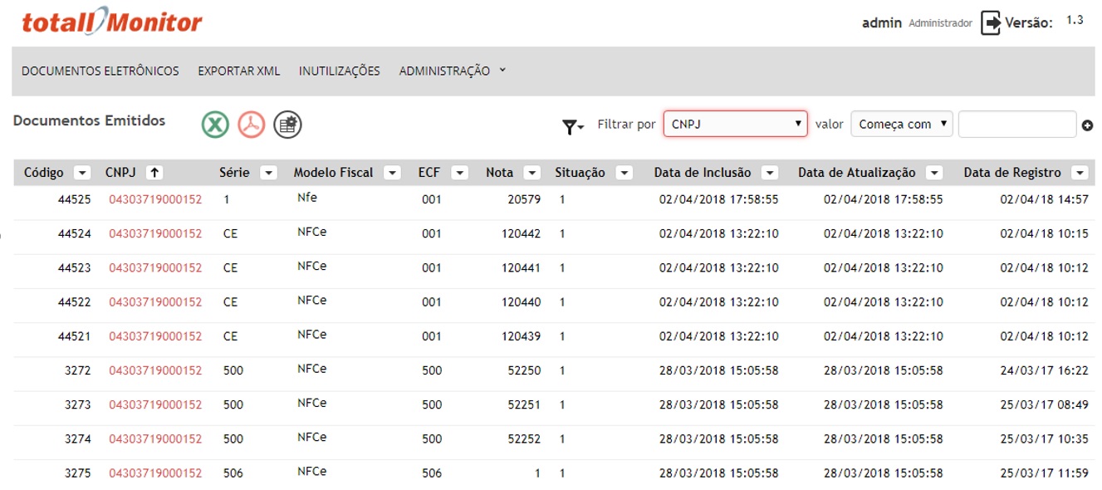Open CNPJ link in row 3275

pos(155,473)
